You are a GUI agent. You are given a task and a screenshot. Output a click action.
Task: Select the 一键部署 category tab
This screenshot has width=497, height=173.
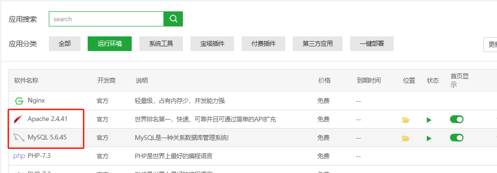(372, 43)
